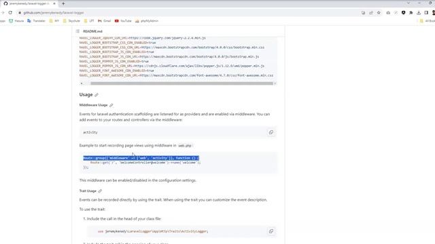Click the README.md file title

[x=92, y=31]
